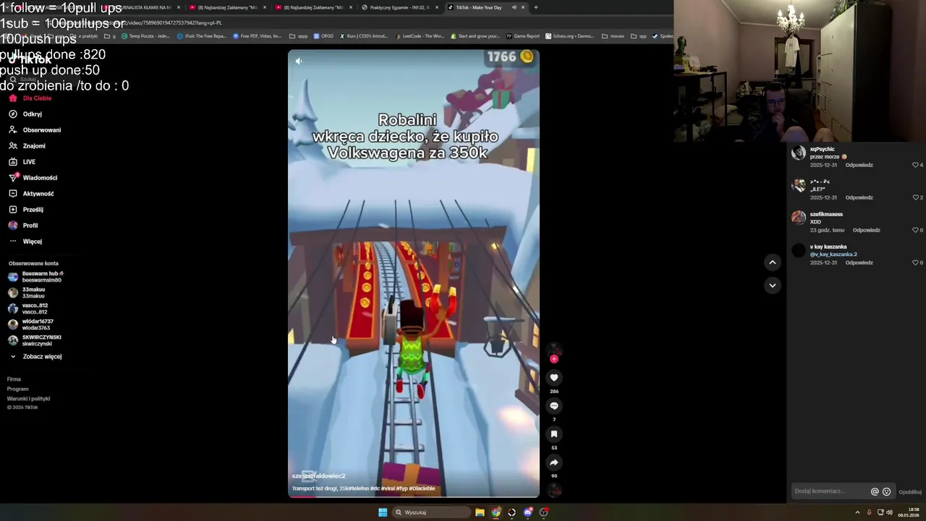Reply to v kay kaszanka's comment
Viewport: 926px width, 521px height.
[859, 263]
